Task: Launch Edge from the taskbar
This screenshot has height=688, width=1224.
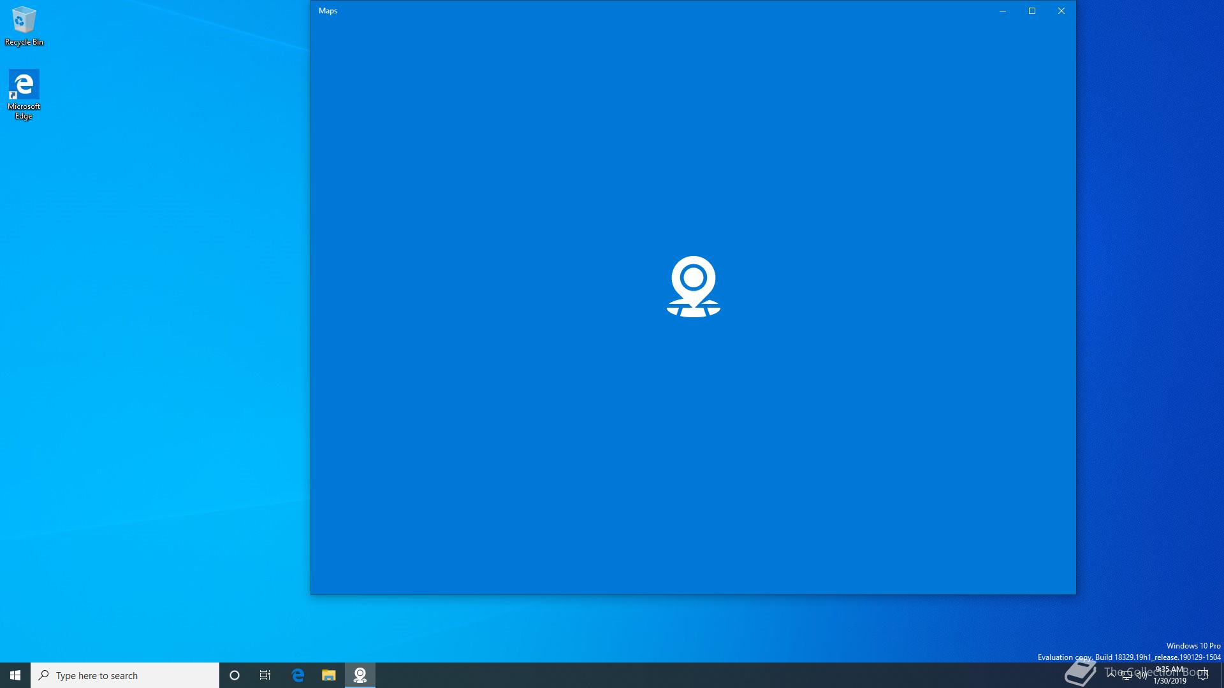Action: click(x=298, y=675)
